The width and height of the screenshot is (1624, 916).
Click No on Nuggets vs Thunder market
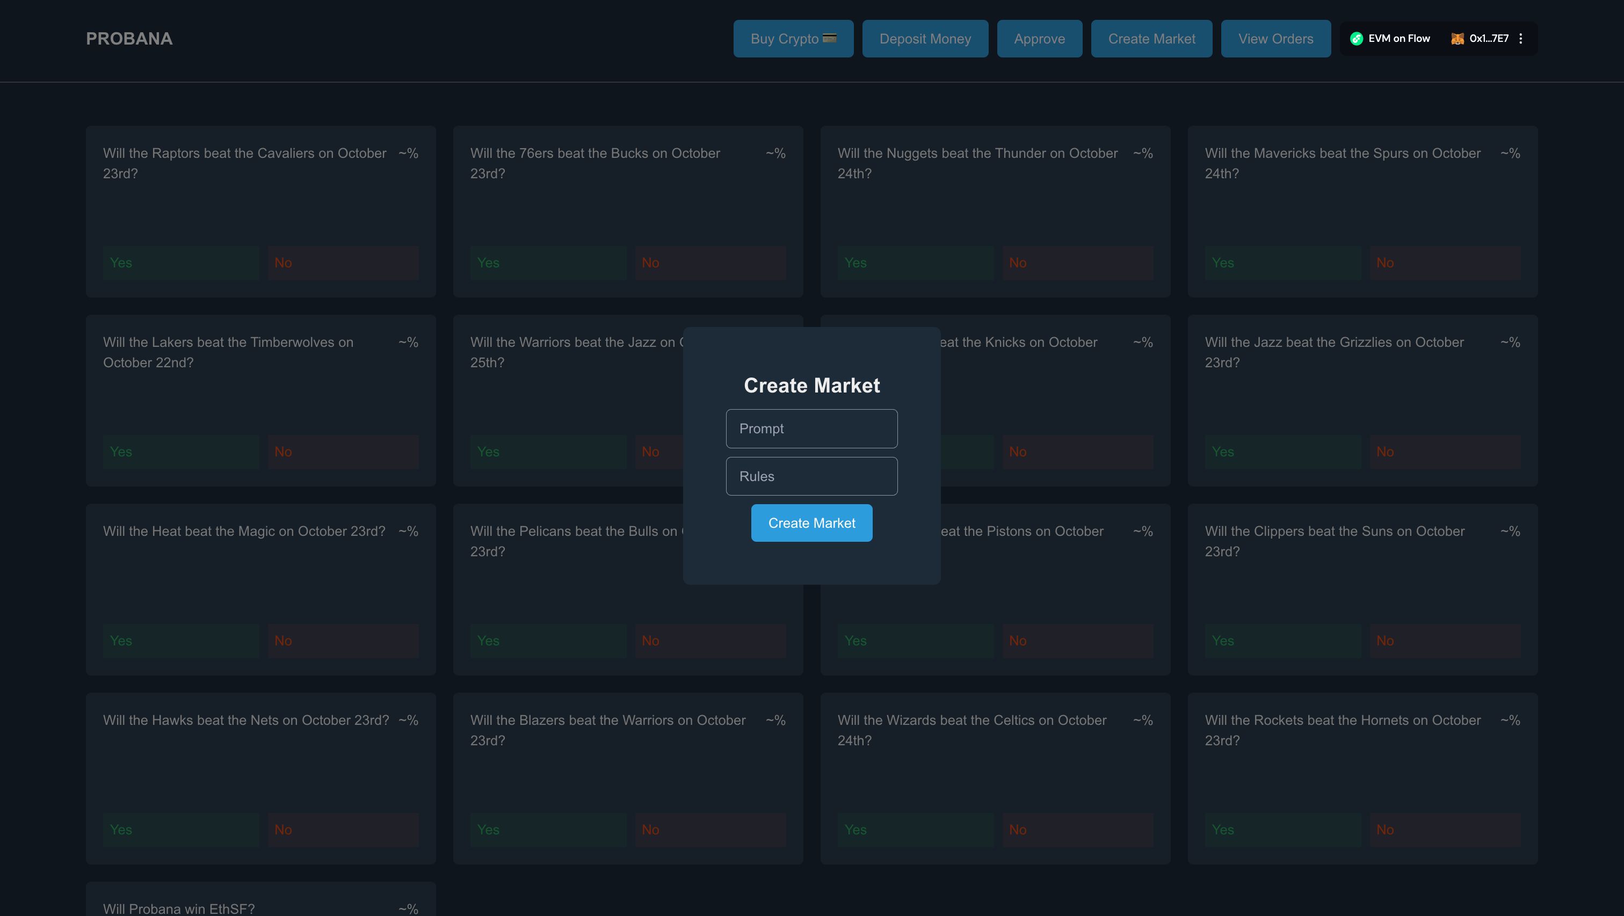pos(1078,263)
